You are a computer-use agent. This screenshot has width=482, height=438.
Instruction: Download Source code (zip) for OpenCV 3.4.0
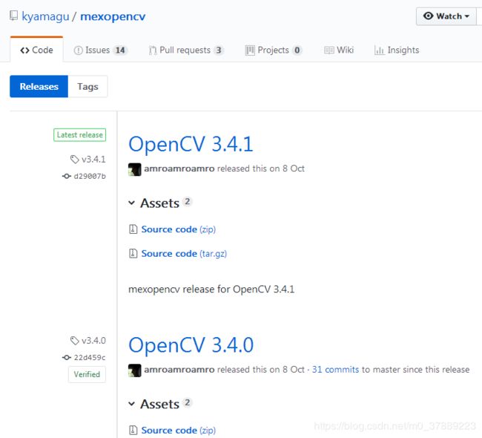(x=178, y=431)
